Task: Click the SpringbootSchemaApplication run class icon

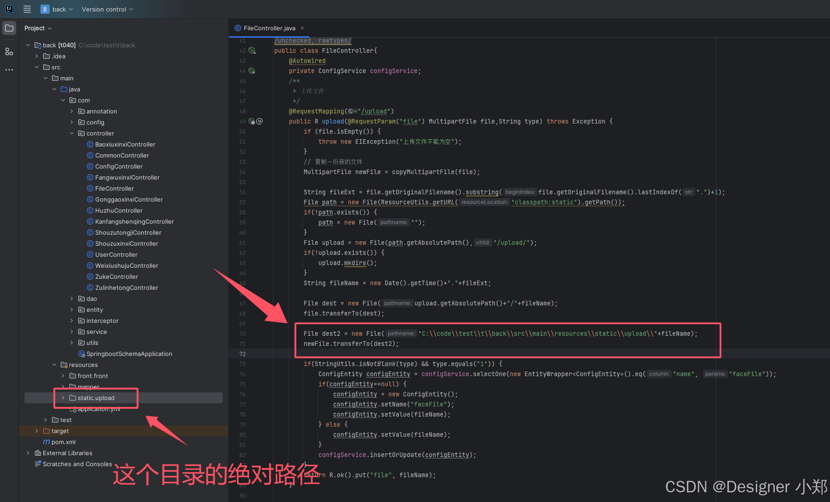Action: coord(81,354)
